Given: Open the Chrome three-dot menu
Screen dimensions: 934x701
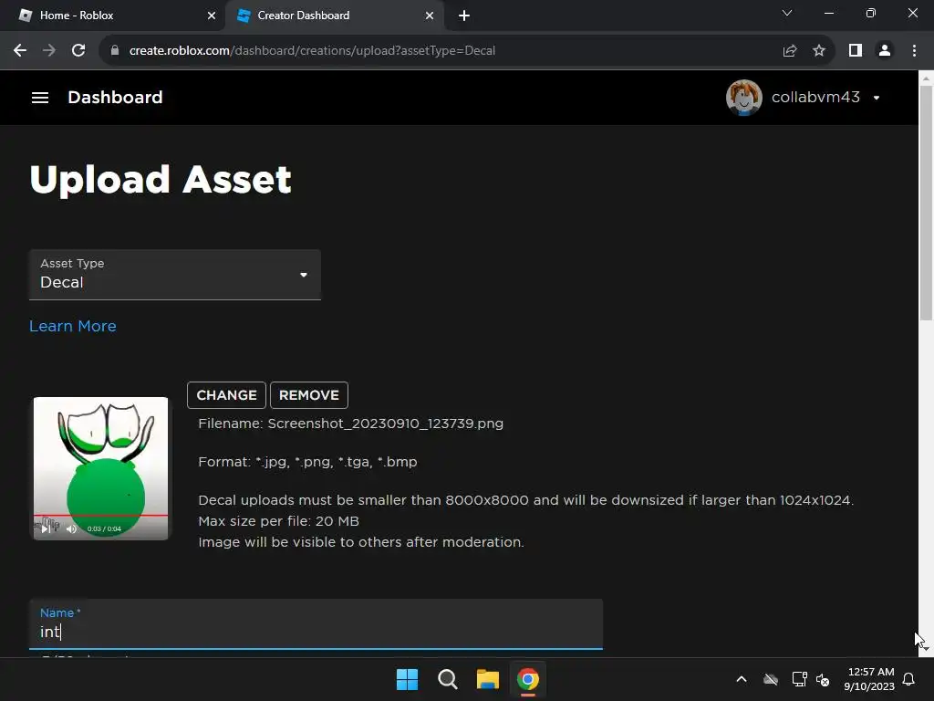Looking at the screenshot, I should click(x=914, y=51).
